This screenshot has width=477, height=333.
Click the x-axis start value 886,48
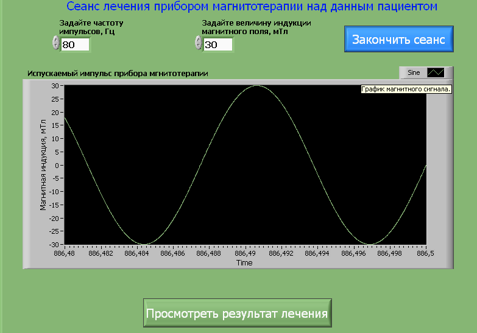point(64,253)
